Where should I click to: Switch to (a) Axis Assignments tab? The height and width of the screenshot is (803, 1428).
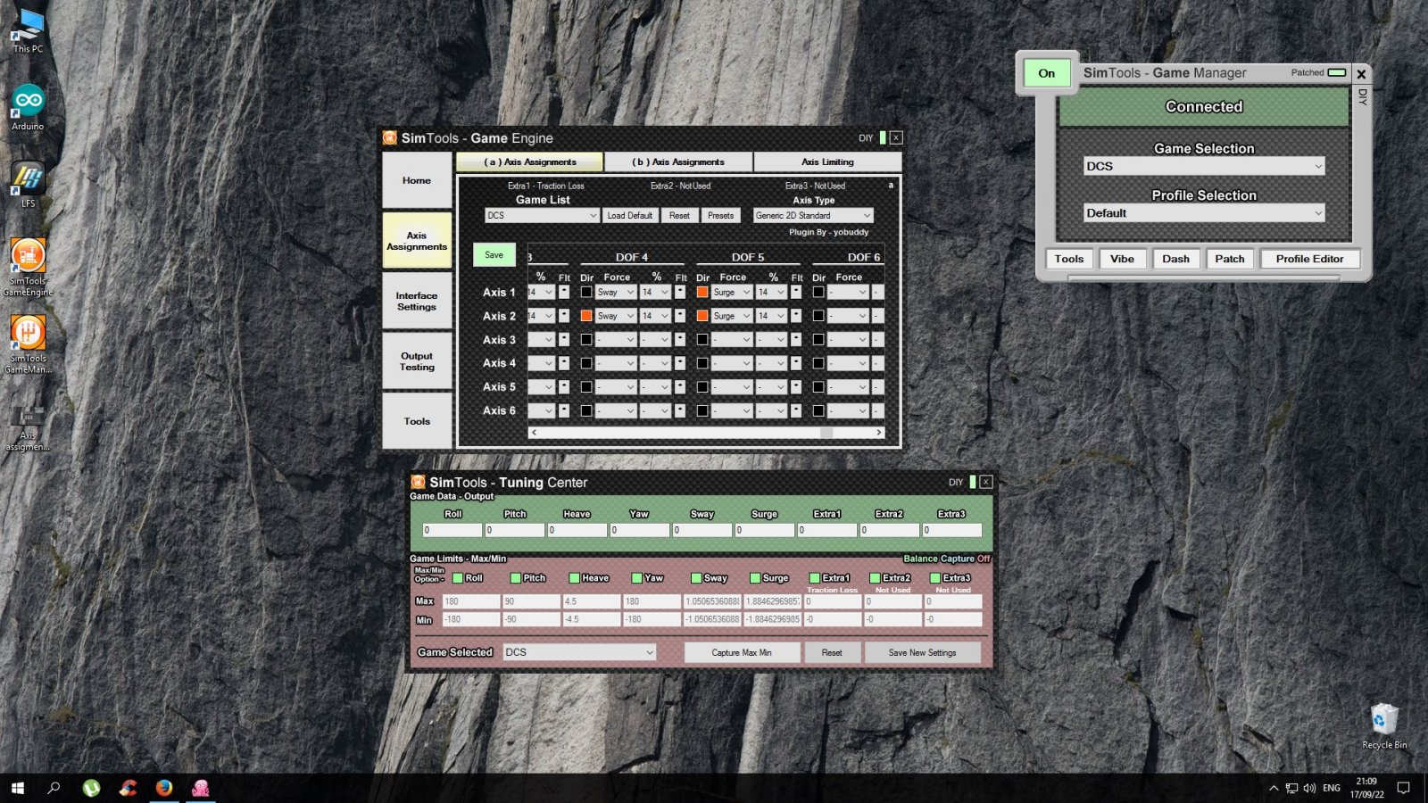pyautogui.click(x=530, y=161)
